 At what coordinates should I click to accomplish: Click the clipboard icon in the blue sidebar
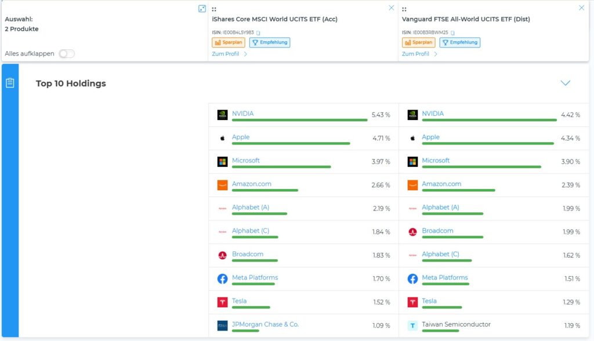coord(10,83)
